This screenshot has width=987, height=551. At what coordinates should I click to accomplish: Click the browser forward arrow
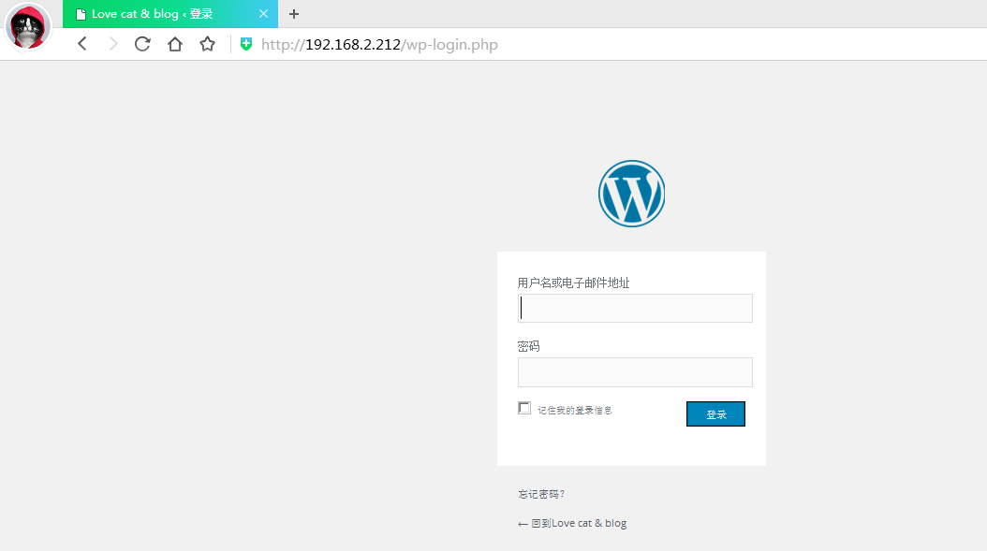coord(112,44)
